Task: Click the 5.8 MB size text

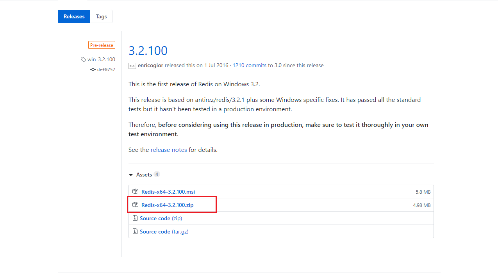Action: click(x=423, y=192)
